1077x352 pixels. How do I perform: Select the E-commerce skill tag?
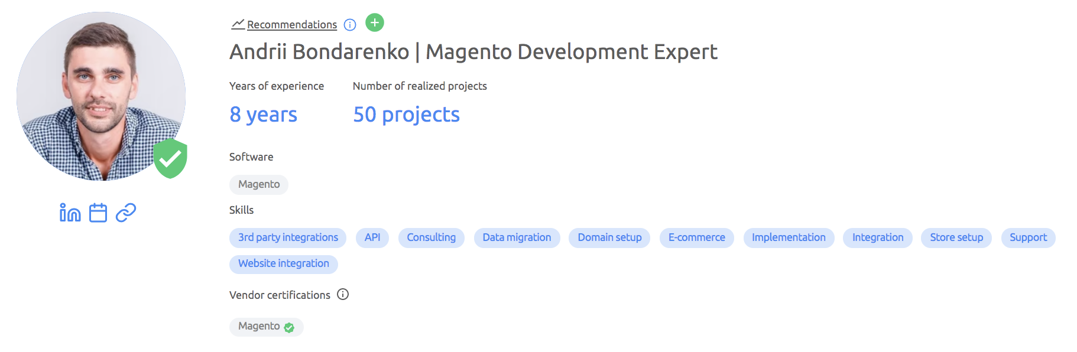696,237
